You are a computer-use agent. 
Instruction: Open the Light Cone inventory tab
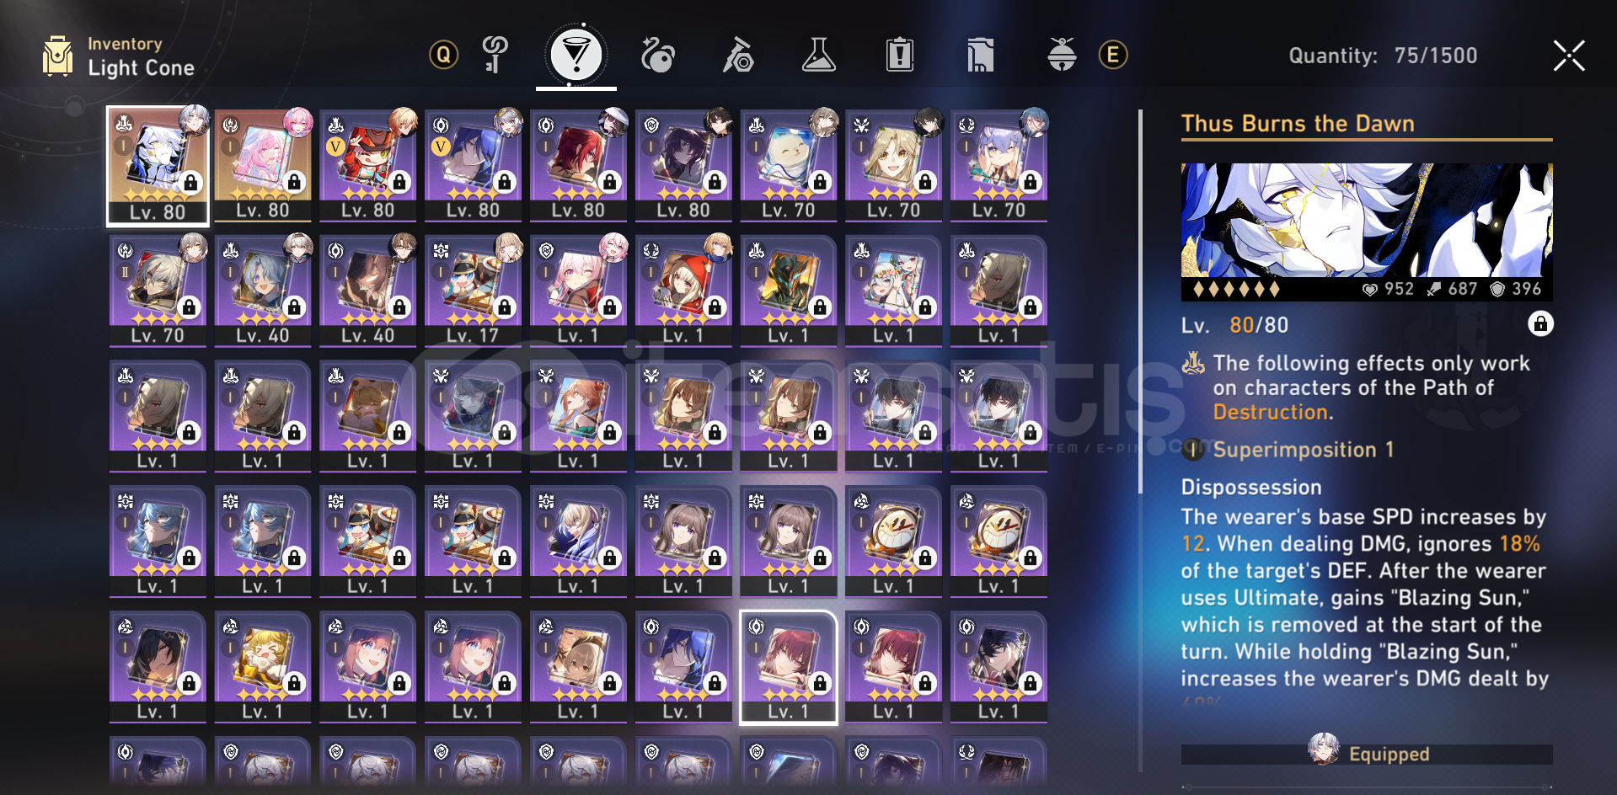tap(576, 56)
